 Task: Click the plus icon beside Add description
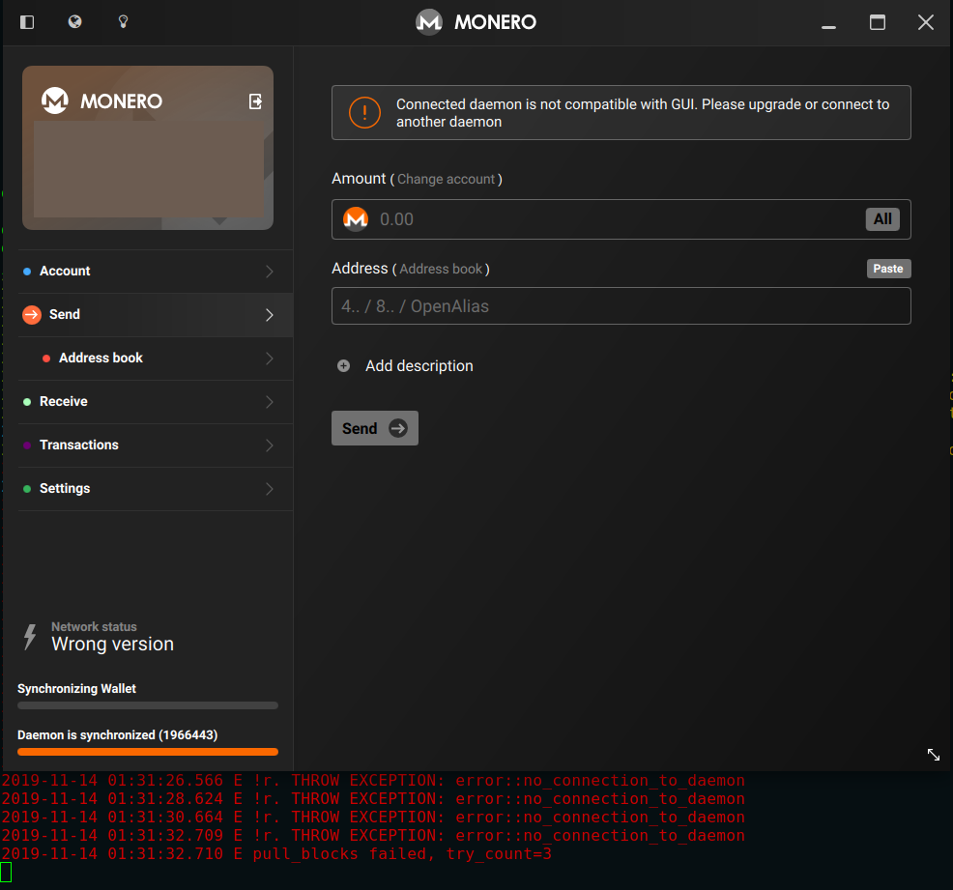(343, 365)
